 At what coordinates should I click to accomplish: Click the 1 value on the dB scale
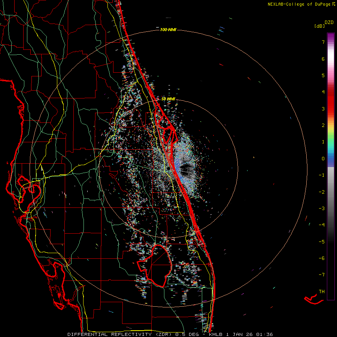coord(323,142)
